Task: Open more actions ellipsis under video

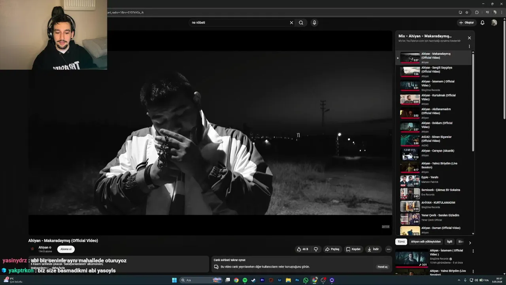Action: 389,249
